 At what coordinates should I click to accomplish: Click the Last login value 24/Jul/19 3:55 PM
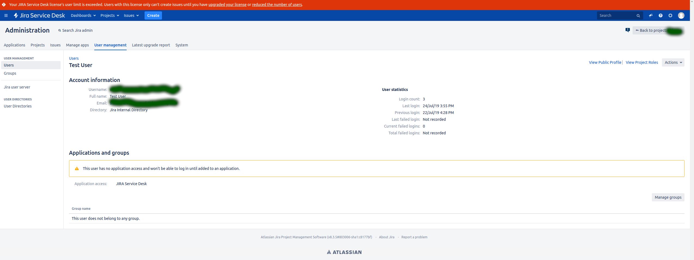[x=438, y=106]
